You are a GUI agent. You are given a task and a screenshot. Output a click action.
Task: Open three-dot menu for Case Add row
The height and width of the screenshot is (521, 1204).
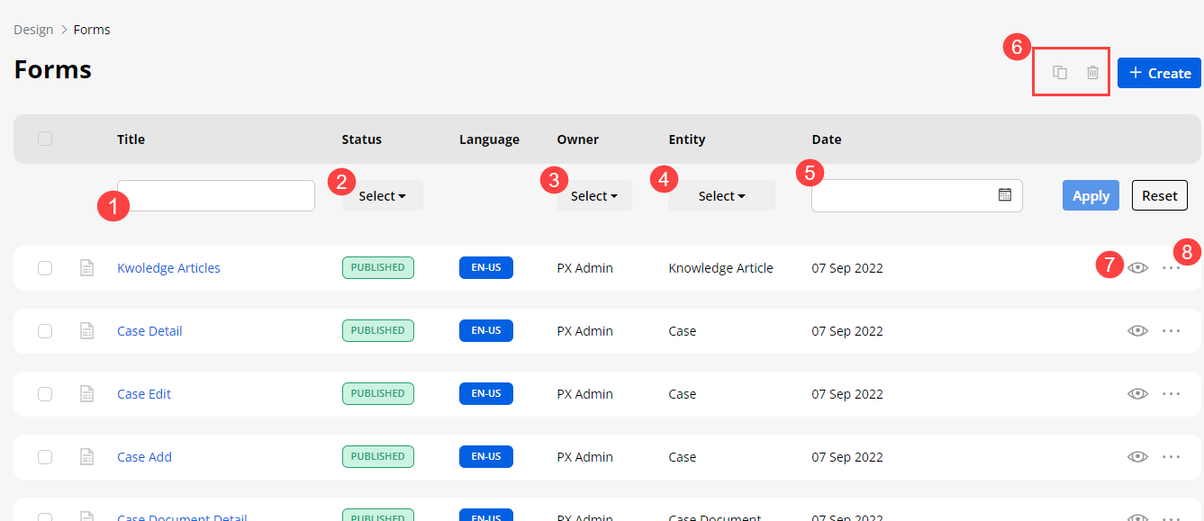(1171, 457)
